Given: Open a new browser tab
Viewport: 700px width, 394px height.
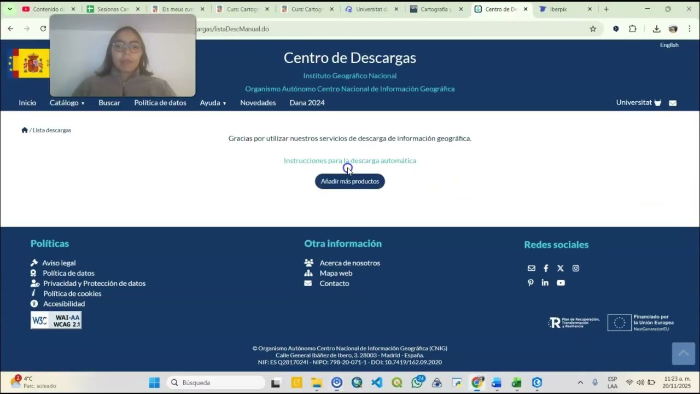Looking at the screenshot, I should (x=606, y=9).
